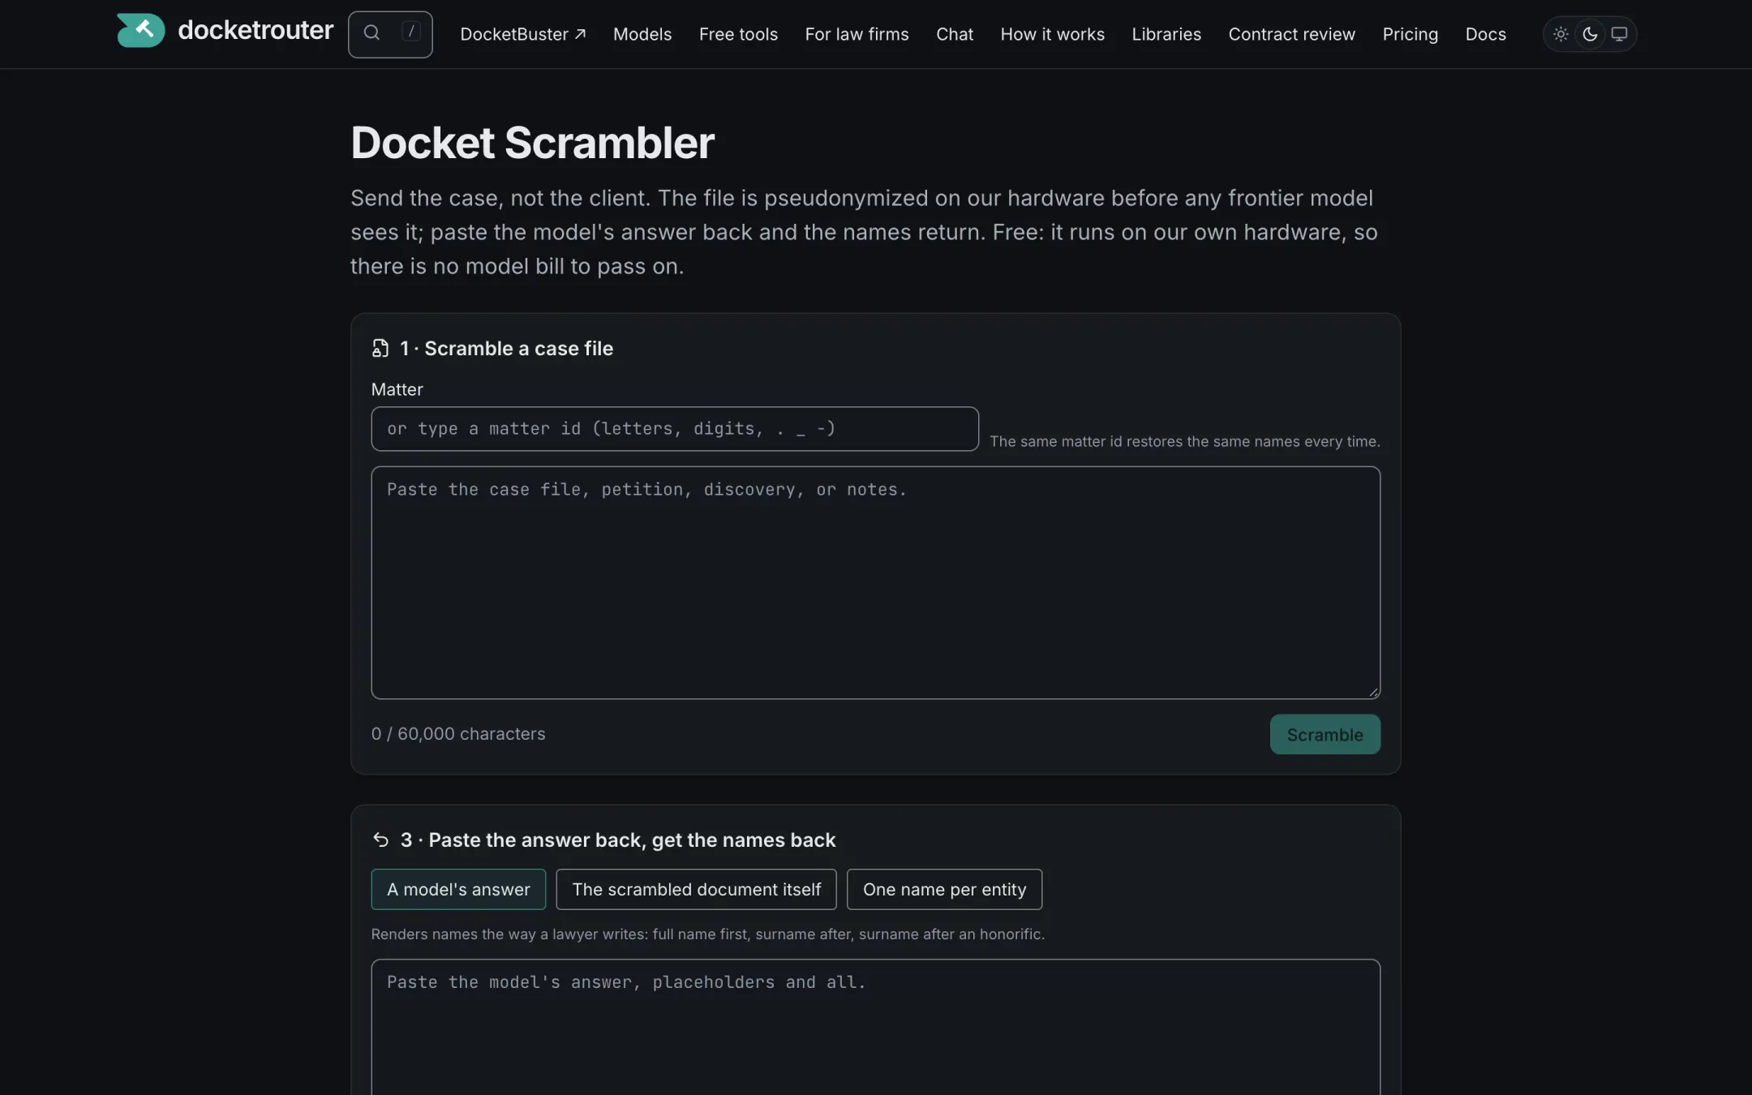Click "The same matter id restores" hint text
Screen dimensions: 1752x1095
[1184, 441]
